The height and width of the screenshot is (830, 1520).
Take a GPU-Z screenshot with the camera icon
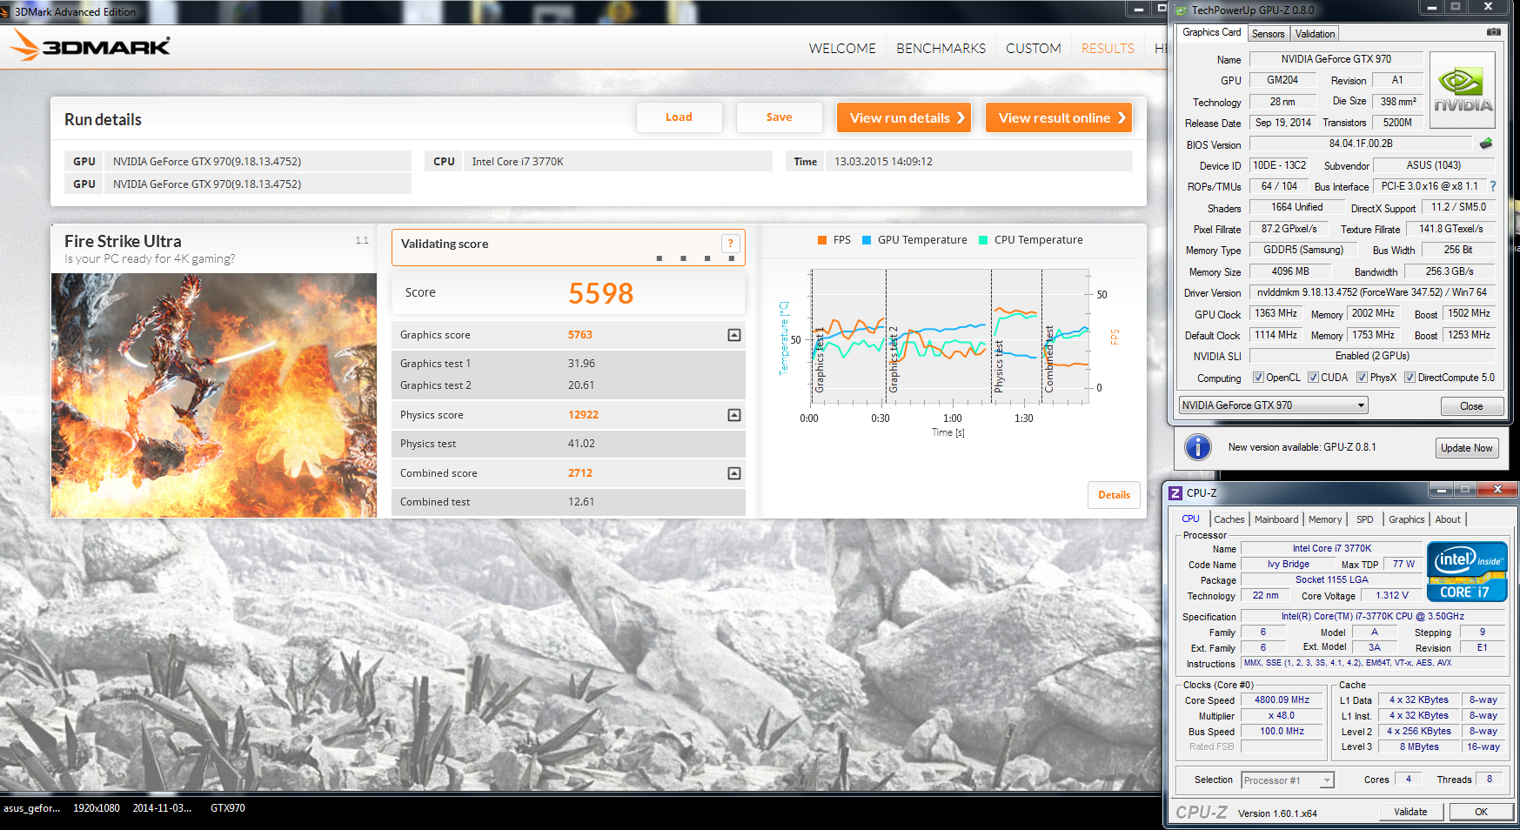click(1494, 32)
